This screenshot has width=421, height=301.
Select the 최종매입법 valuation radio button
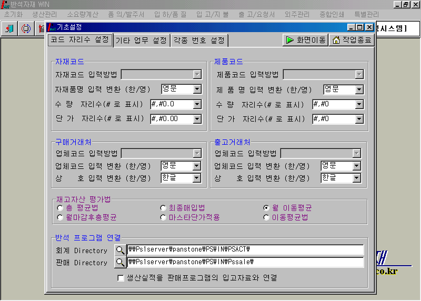click(x=163, y=208)
